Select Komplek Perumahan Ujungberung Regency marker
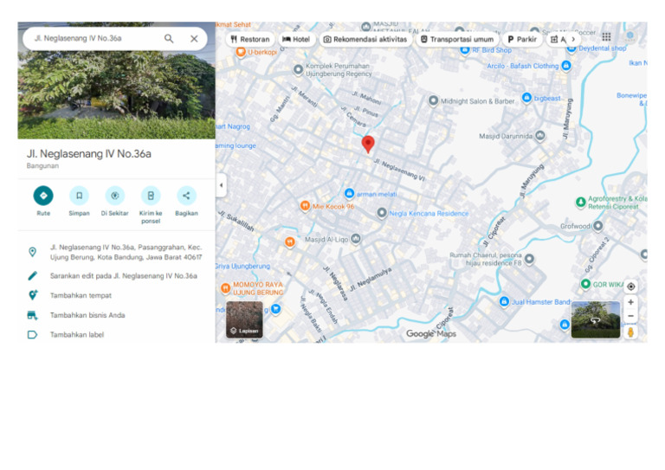This screenshot has height=470, width=665. coord(298,69)
